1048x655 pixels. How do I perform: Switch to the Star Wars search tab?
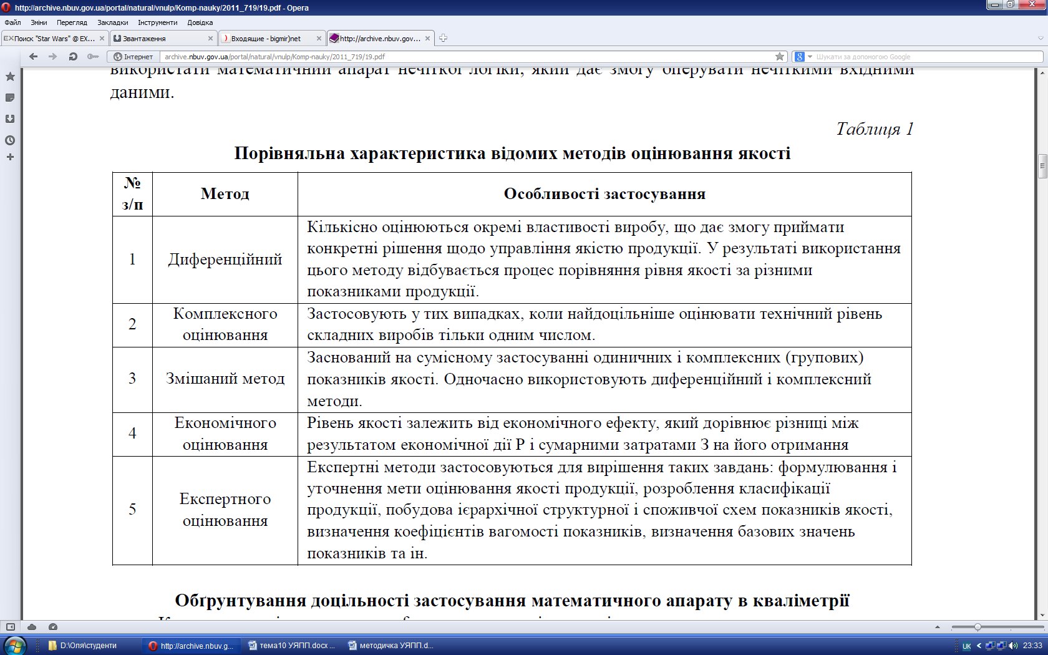coord(54,38)
